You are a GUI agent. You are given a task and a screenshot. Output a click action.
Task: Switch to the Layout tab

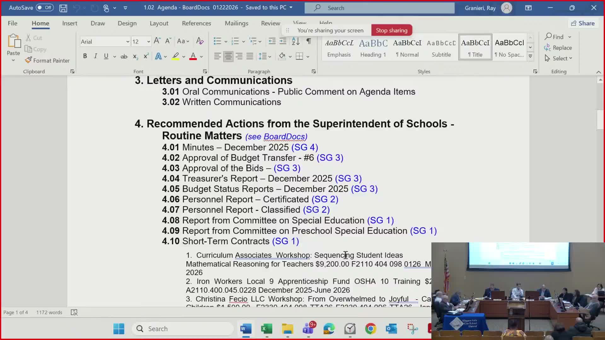tap(159, 23)
